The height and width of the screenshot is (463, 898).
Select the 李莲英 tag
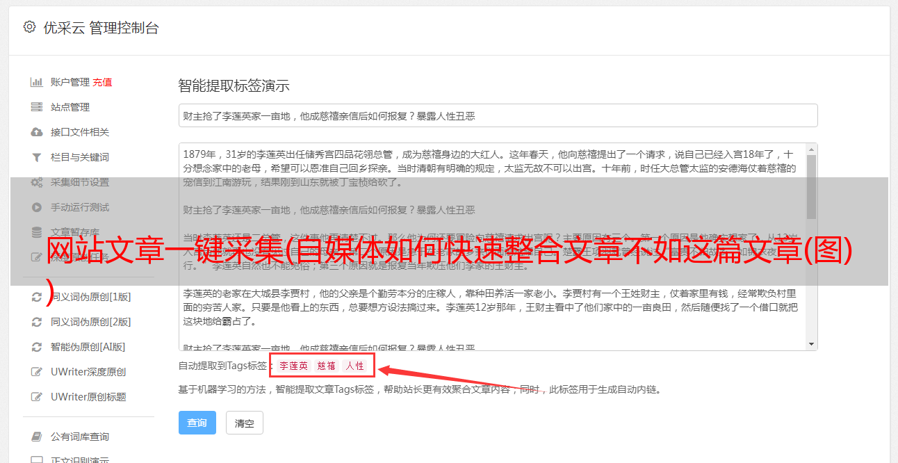[x=294, y=366]
